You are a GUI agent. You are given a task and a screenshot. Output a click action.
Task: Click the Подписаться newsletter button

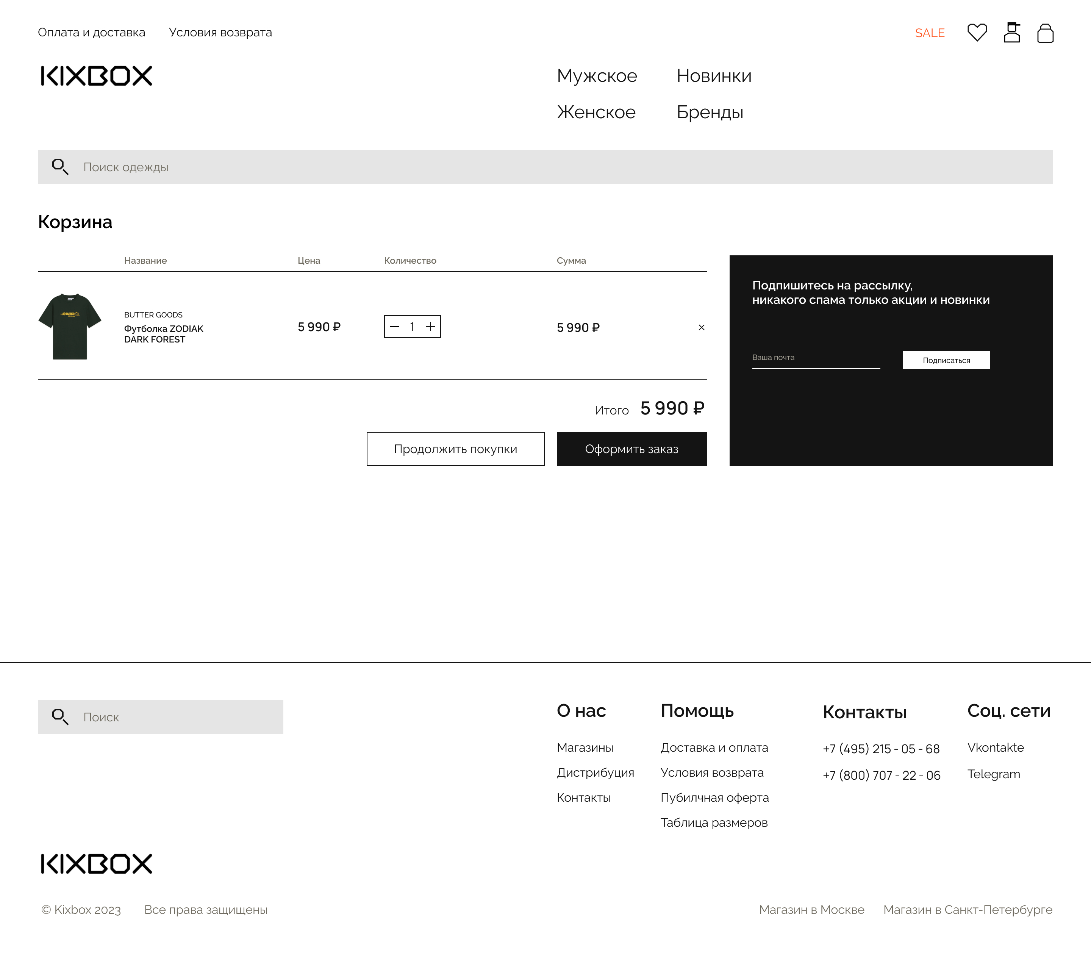tap(946, 360)
